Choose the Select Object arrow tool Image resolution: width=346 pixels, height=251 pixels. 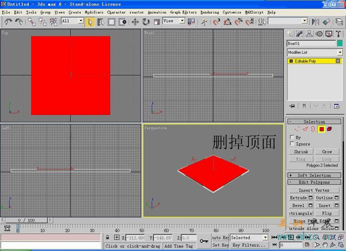[x=90, y=21]
